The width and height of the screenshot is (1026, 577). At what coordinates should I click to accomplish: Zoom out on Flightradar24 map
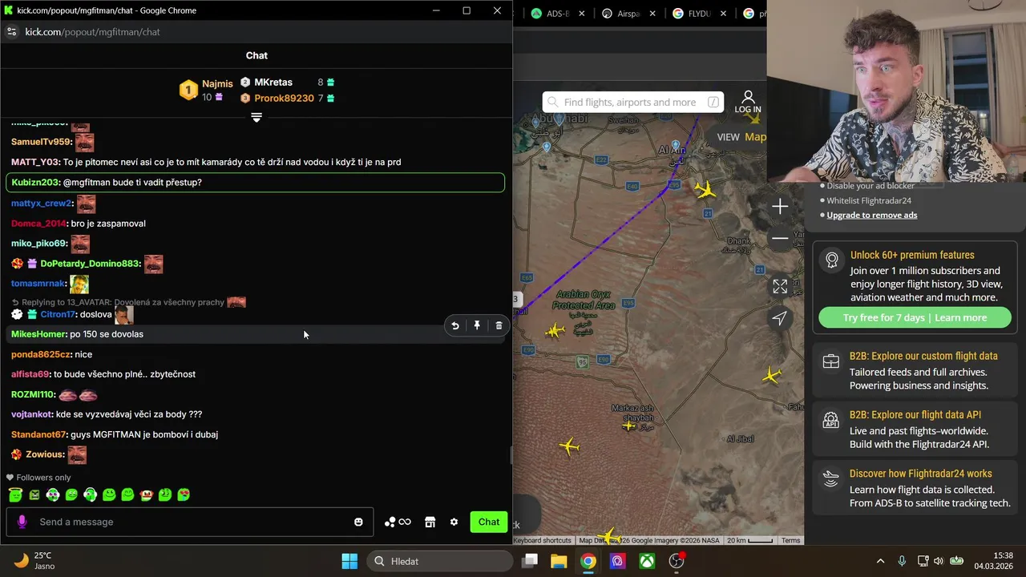tap(780, 238)
